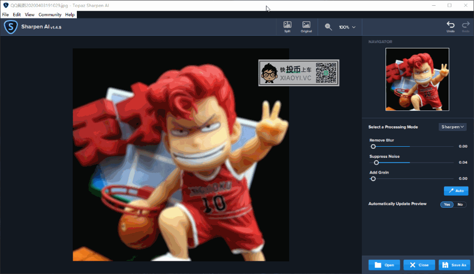Click the Split view icon
Image resolution: width=474 pixels, height=274 pixels.
point(287,27)
